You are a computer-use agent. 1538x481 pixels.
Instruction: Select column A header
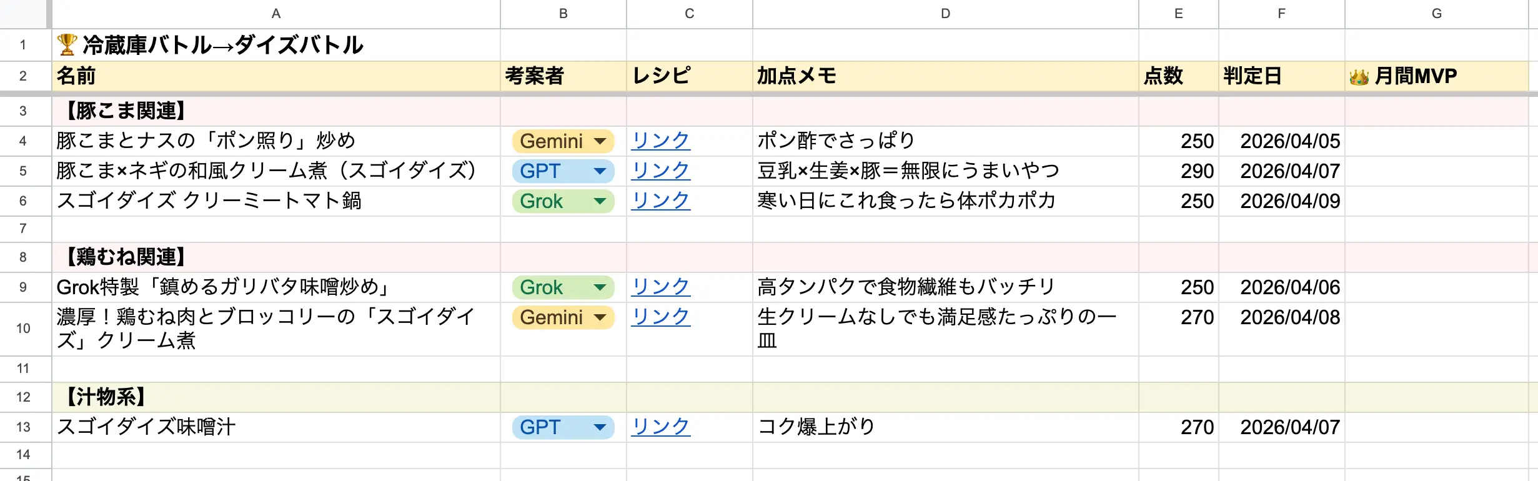pyautogui.click(x=275, y=14)
